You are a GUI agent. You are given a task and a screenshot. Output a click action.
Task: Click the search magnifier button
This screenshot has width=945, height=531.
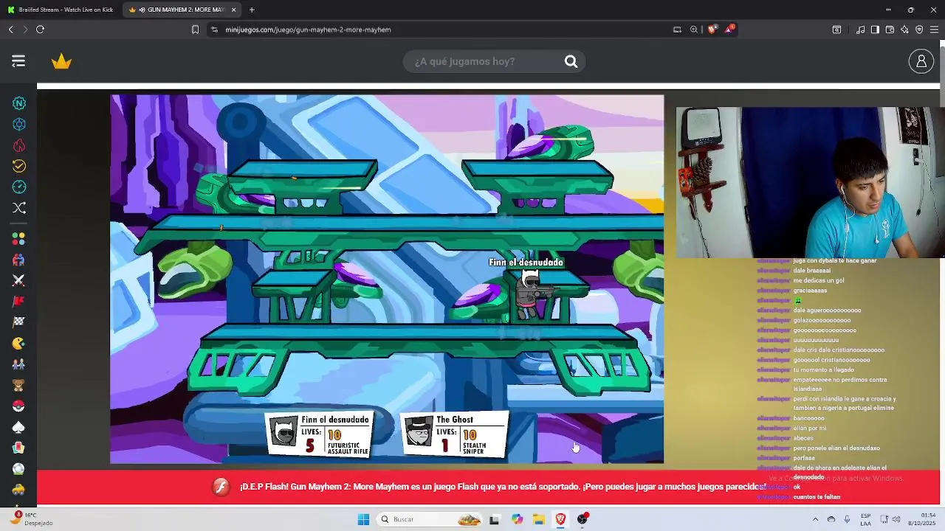click(x=571, y=61)
